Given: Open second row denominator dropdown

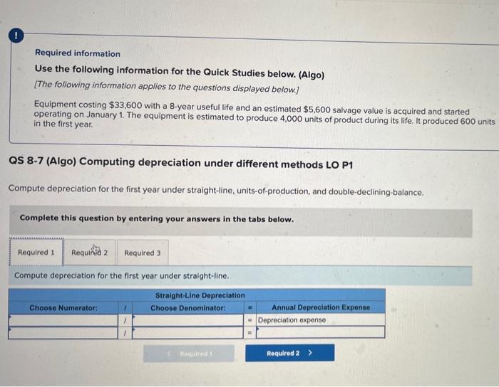Looking at the screenshot, I should (187, 333).
